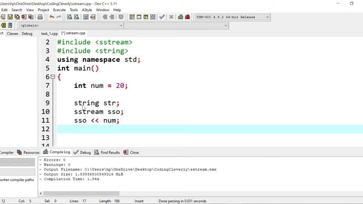Click empty highlighted line 12 in editor
363x204 pixels.
[210, 129]
